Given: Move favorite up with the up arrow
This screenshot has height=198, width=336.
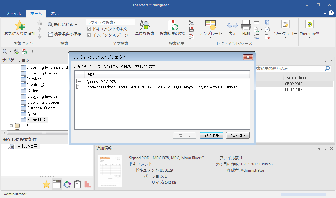Looking at the screenshot, I should pyautogui.click(x=40, y=30).
